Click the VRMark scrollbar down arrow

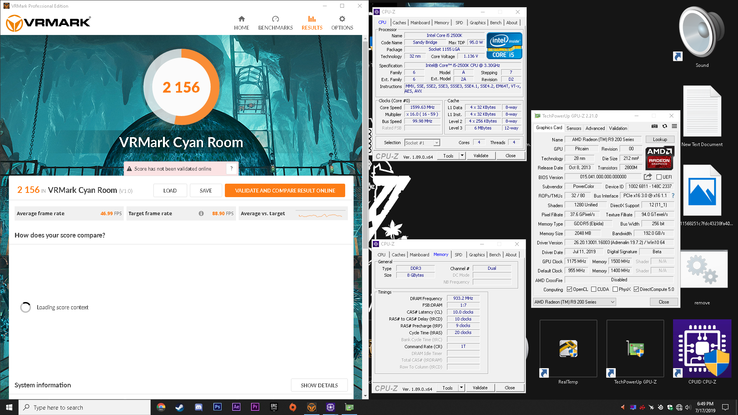[x=365, y=396]
